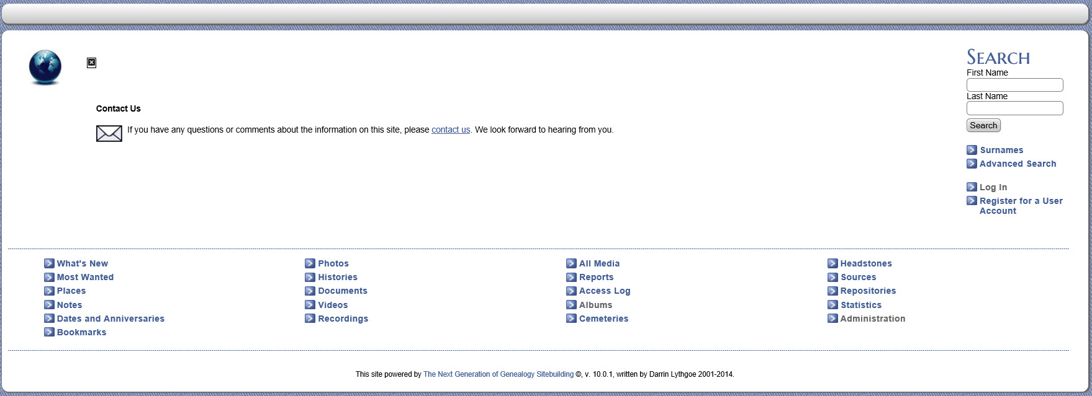
Task: Open Next Generation of Genealogy Sitebuilding link
Action: pos(498,374)
